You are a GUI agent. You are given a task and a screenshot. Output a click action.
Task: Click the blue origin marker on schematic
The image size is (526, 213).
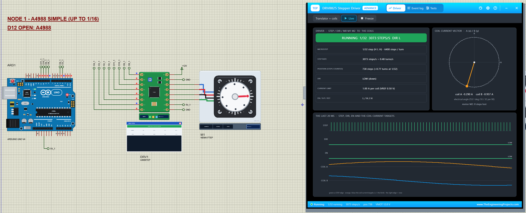302,105
